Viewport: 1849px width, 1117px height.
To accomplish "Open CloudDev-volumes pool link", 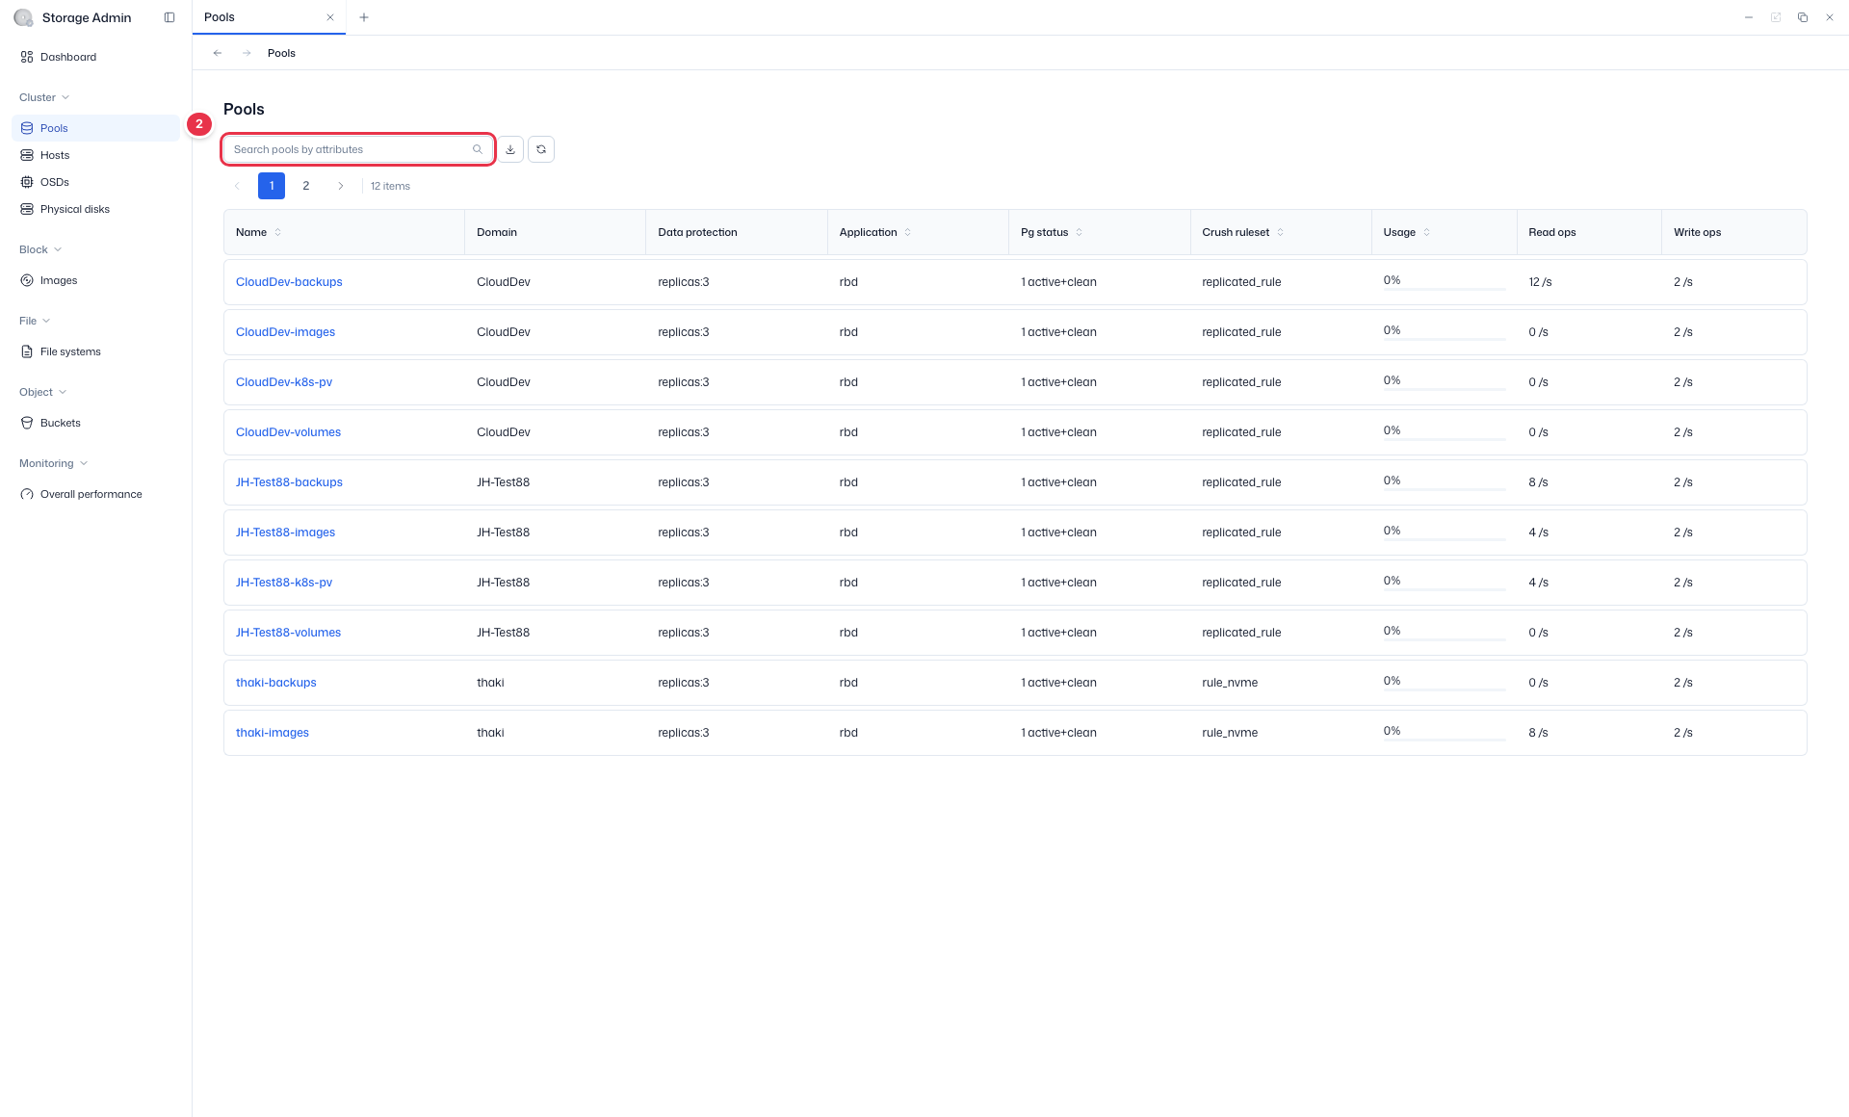I will coord(288,432).
